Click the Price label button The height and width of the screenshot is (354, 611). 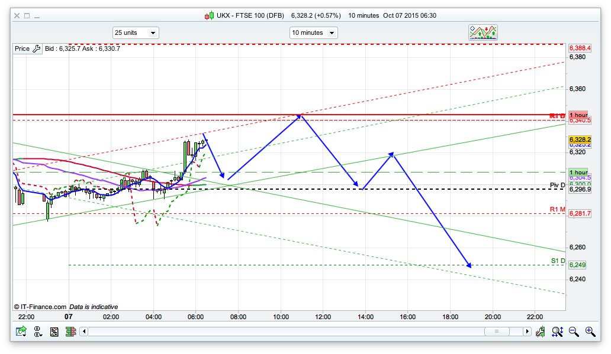pos(22,48)
